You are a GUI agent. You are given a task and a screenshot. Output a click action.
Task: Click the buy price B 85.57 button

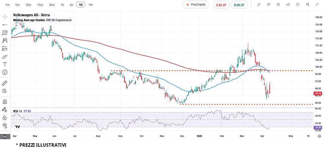click(239, 5)
